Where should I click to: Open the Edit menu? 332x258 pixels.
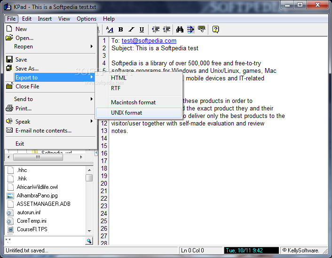pos(27,19)
